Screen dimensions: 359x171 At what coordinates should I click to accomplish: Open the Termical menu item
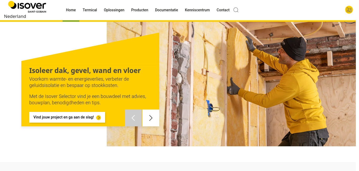(90, 10)
